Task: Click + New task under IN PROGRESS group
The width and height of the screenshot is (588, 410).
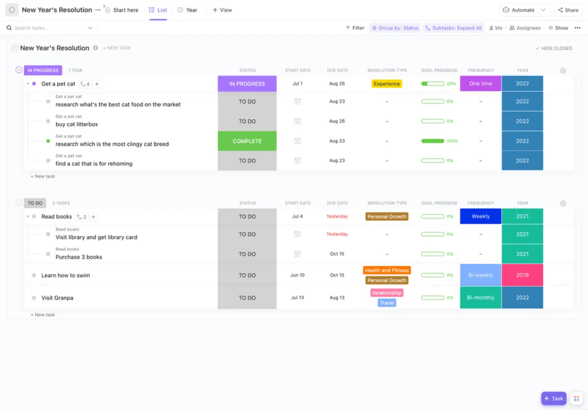Action: tap(43, 176)
